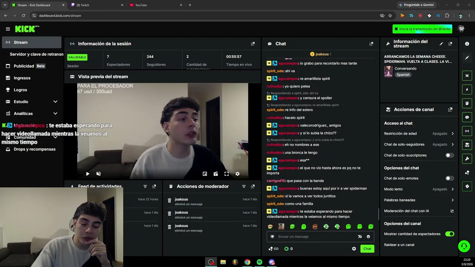Pop out the Feed de actividades panel
Screen dimensions: 475x267
pos(154,187)
